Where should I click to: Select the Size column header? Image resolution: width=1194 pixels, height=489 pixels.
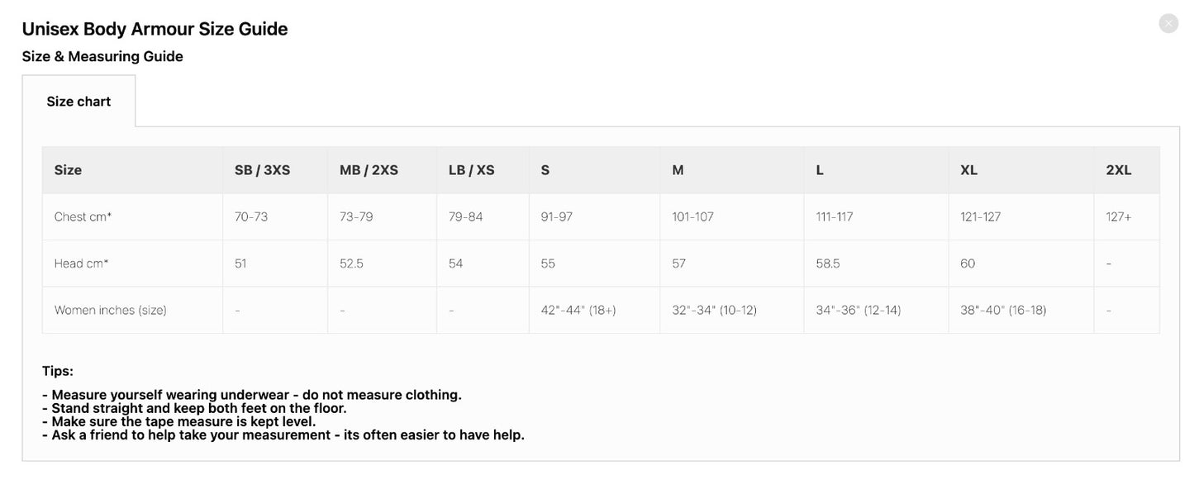pyautogui.click(x=67, y=169)
